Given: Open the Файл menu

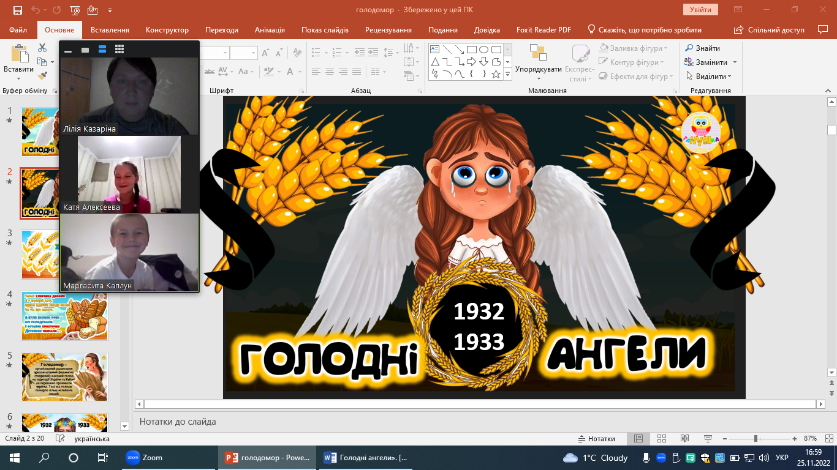Looking at the screenshot, I should (x=18, y=30).
